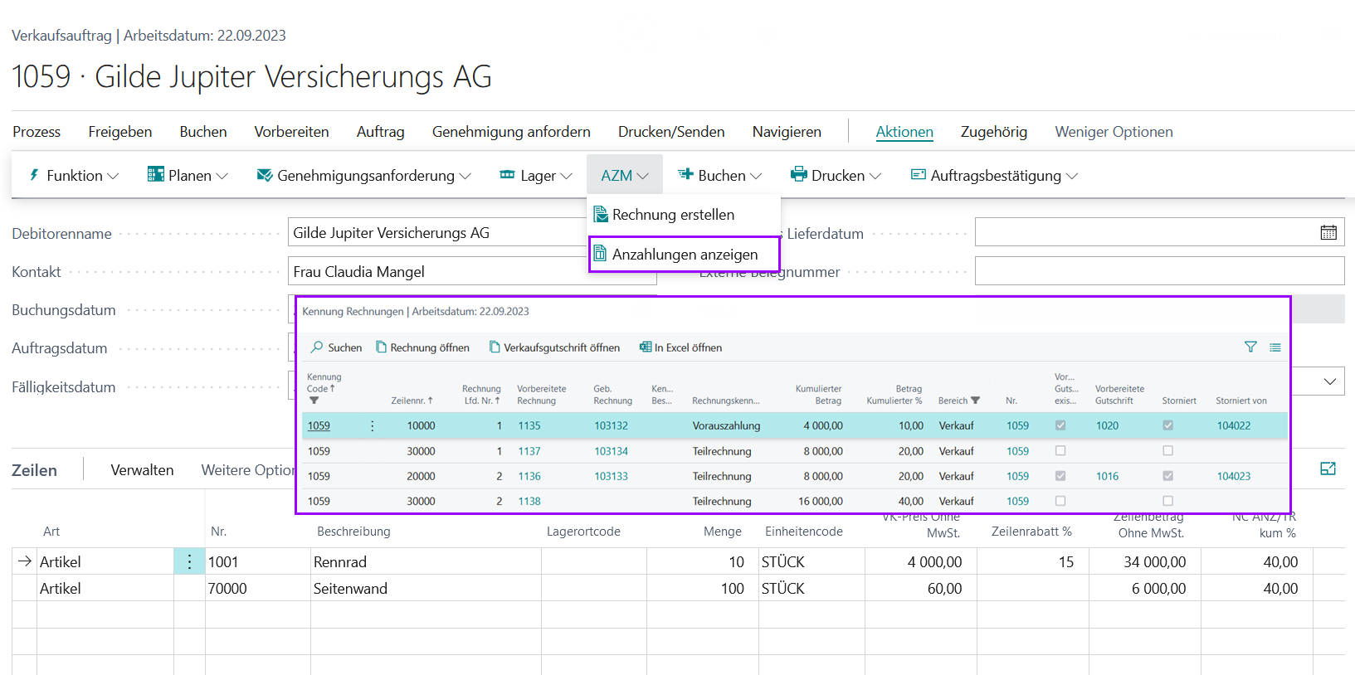Select the Nr. cell '70000' in Zeilen
The height and width of the screenshot is (675, 1355).
pyautogui.click(x=258, y=588)
